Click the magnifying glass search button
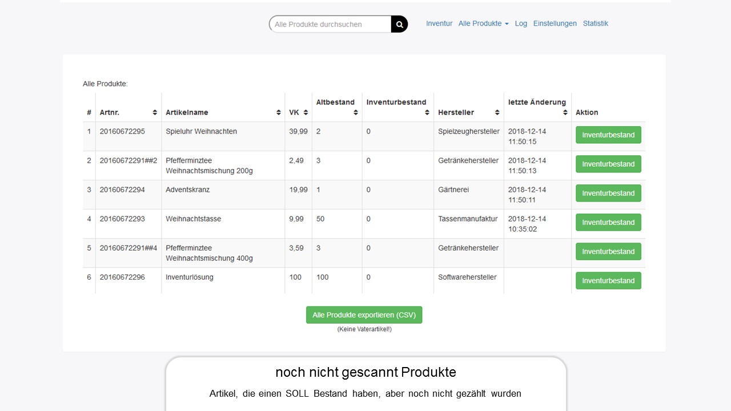 click(399, 24)
